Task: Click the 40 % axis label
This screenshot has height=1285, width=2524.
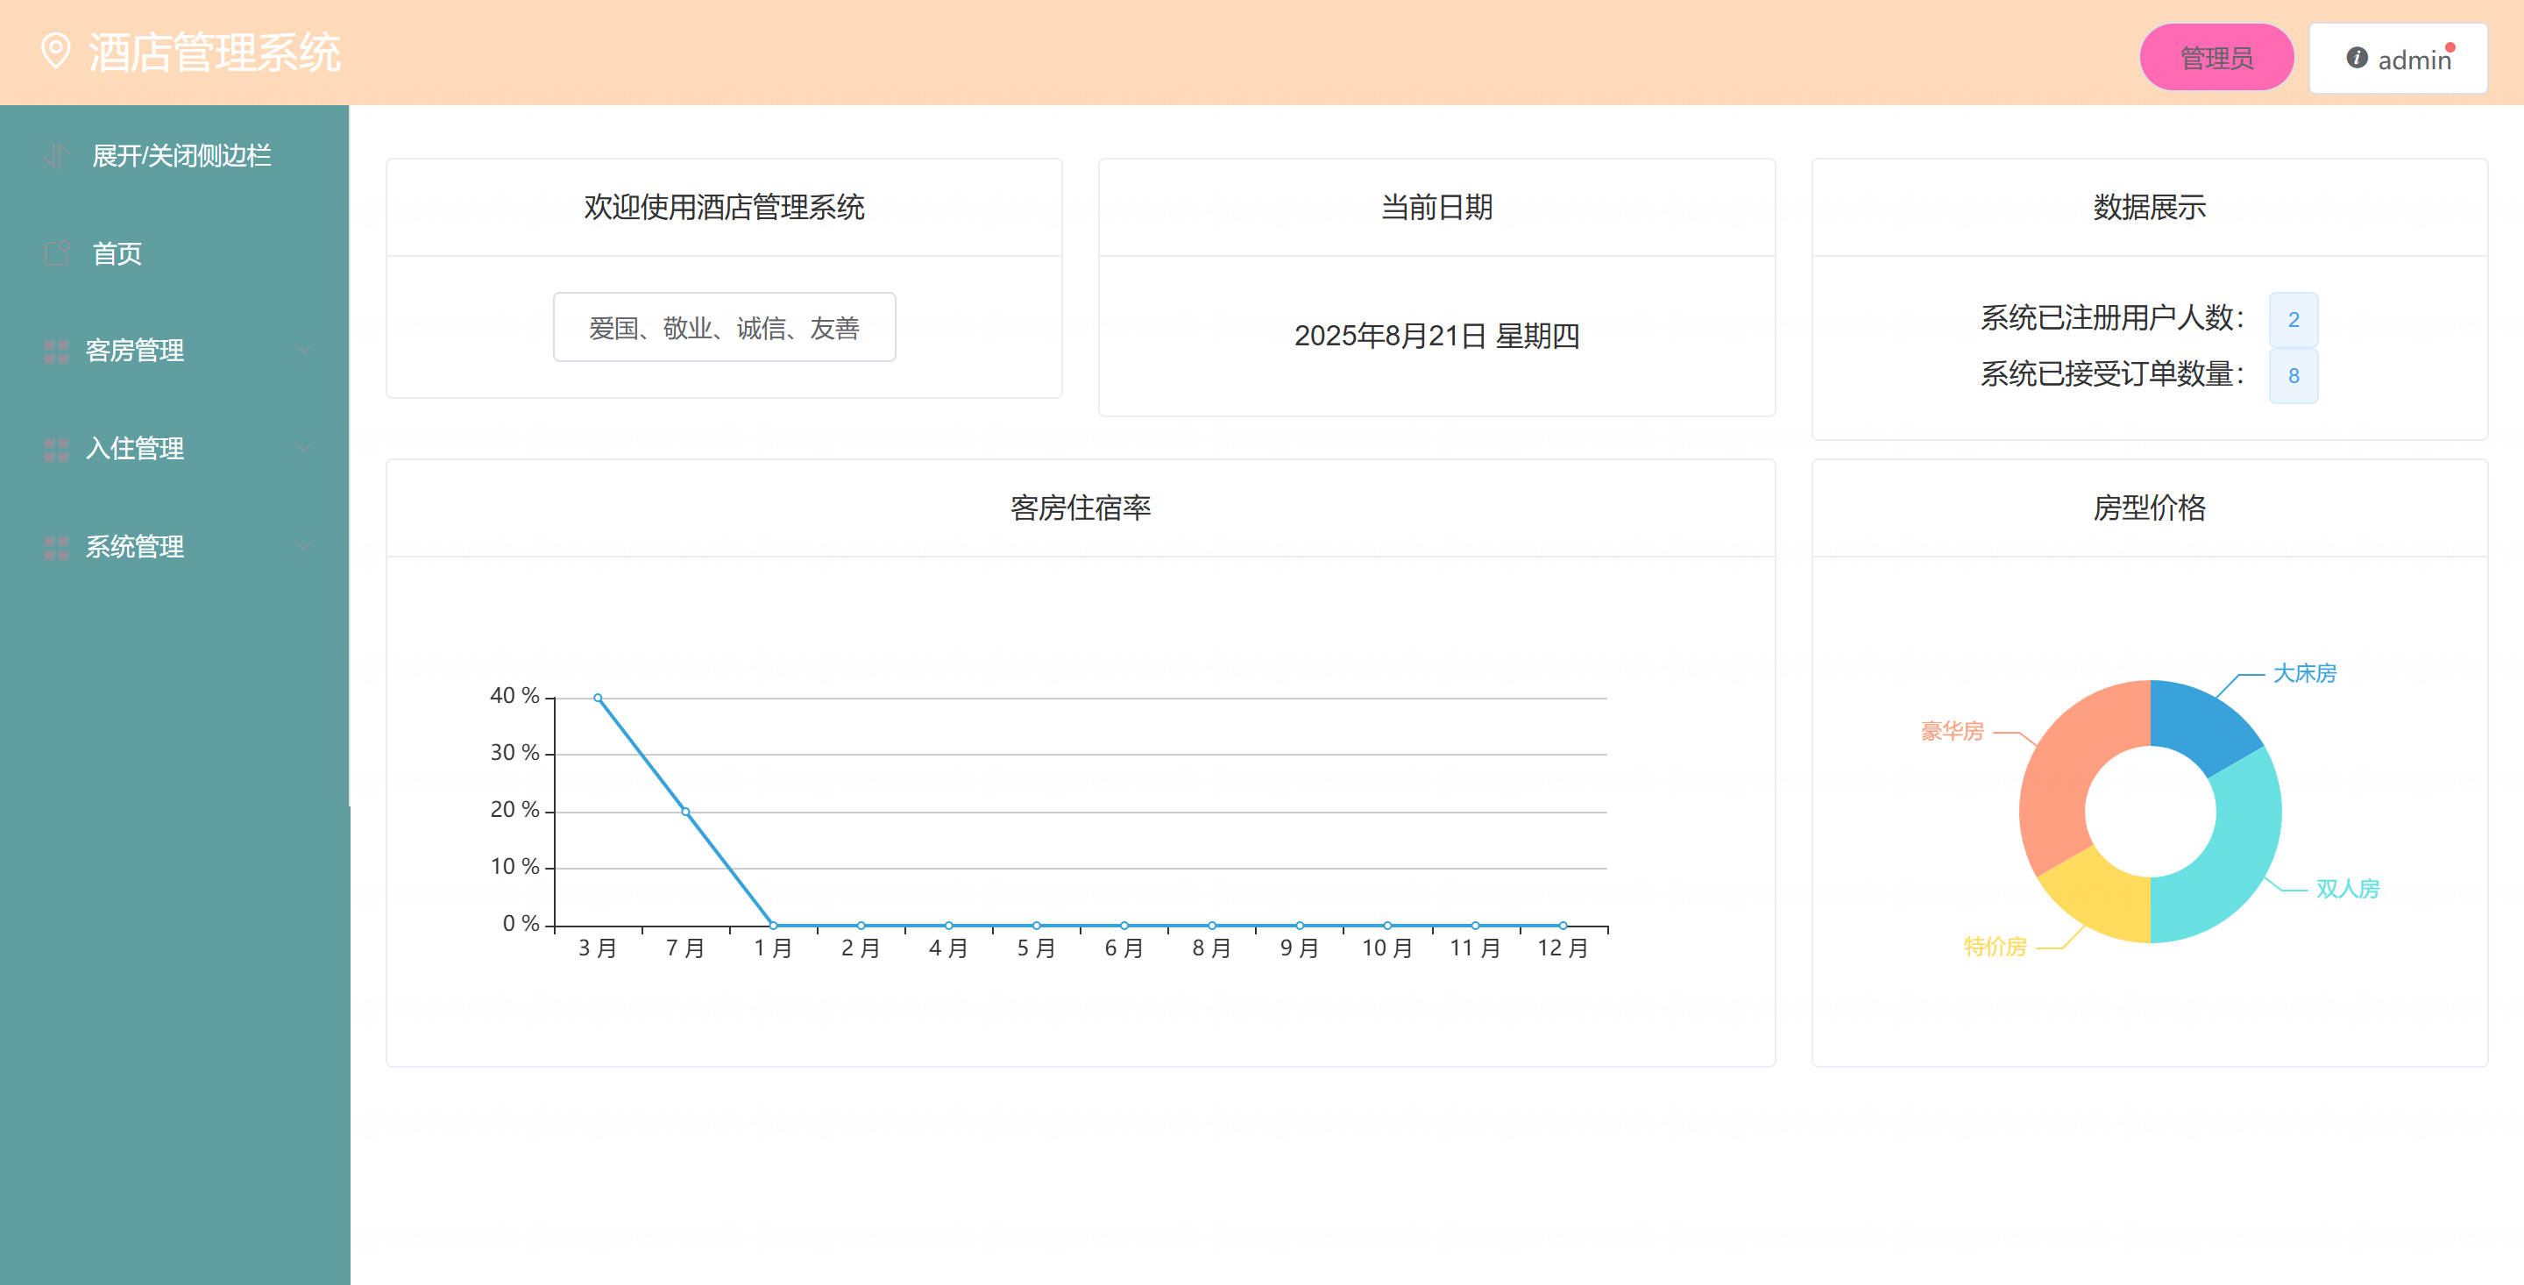Action: tap(514, 696)
